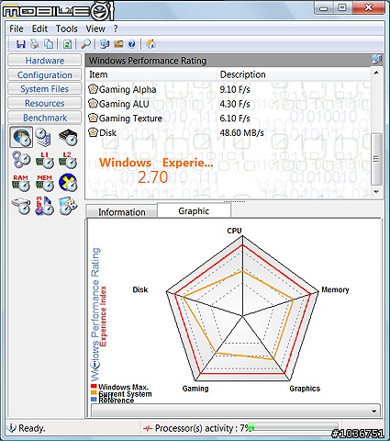Open the RAM benchmark icon
The width and height of the screenshot is (390, 441).
[21, 183]
